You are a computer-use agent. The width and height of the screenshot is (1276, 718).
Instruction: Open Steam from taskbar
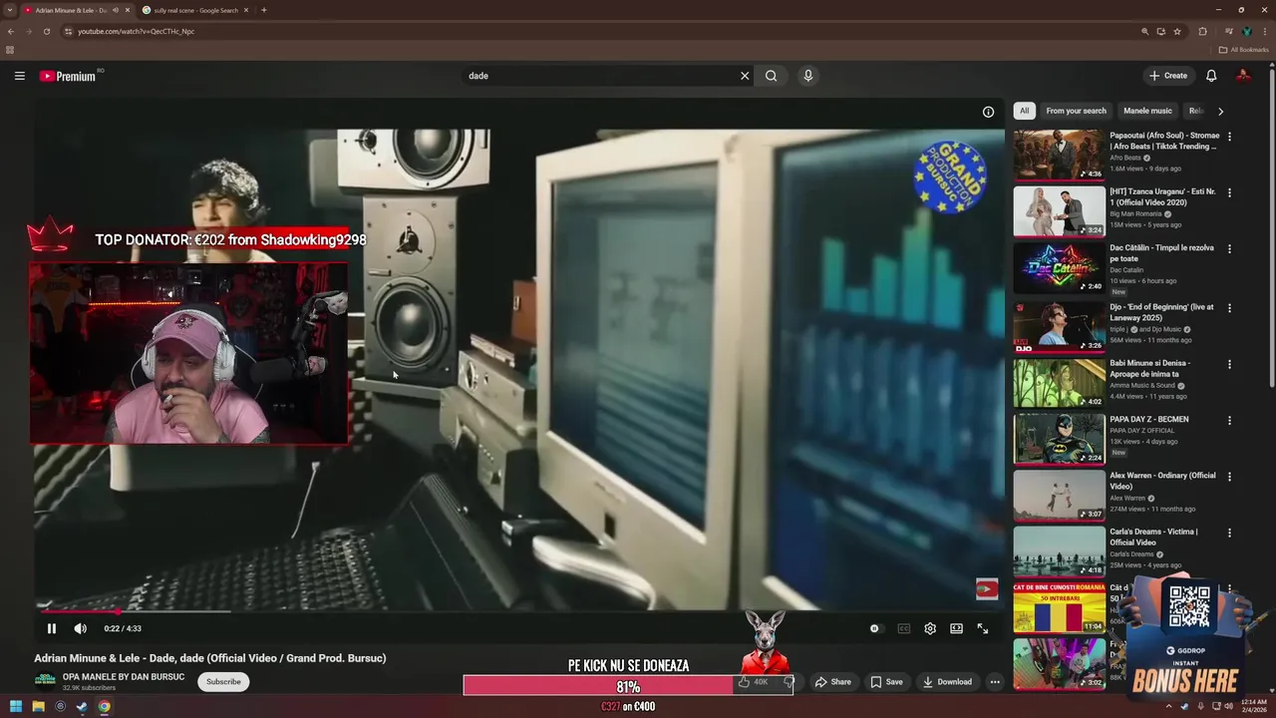tap(82, 707)
